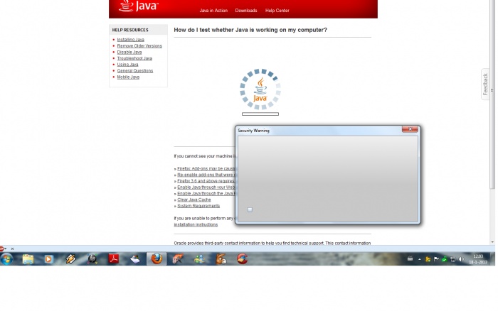Image resolution: width=498 pixels, height=311 pixels.
Task: Open Clear Java Cache link
Action: point(194,200)
